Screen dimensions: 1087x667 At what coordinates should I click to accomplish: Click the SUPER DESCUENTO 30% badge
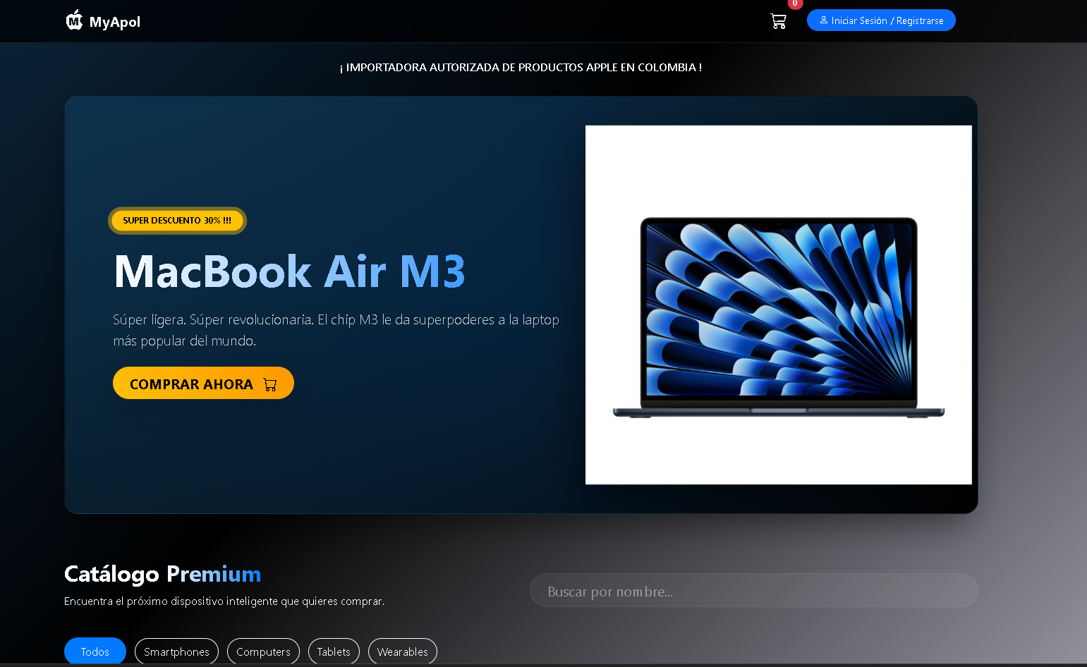click(176, 220)
